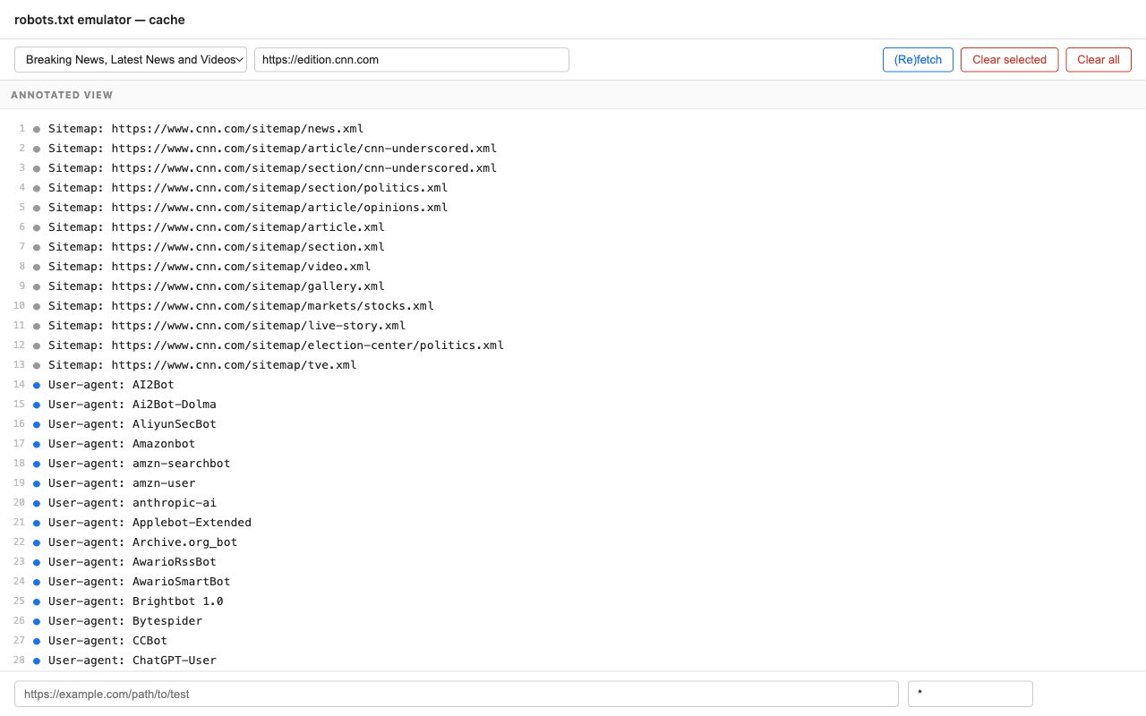This screenshot has height=716, width=1146.
Task: Select the line 'Sitemap: https://www.cnn.com/sitemap/tve.xml'
Action: (x=202, y=365)
